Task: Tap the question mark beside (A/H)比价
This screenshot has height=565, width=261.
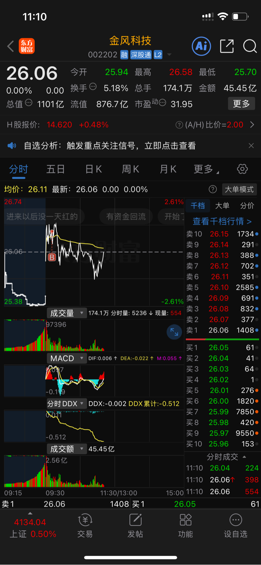Action: [x=179, y=125]
